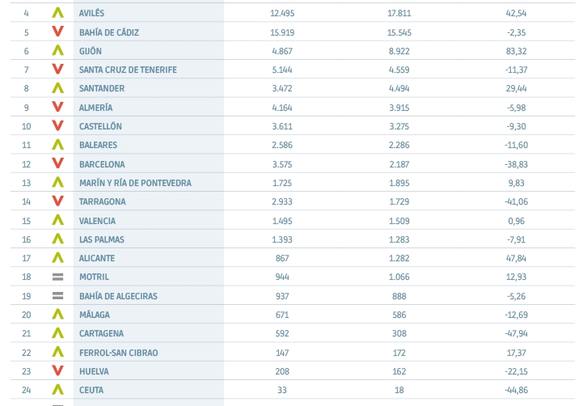Open the Santa Cruz de Tenerife port link

pos(128,70)
